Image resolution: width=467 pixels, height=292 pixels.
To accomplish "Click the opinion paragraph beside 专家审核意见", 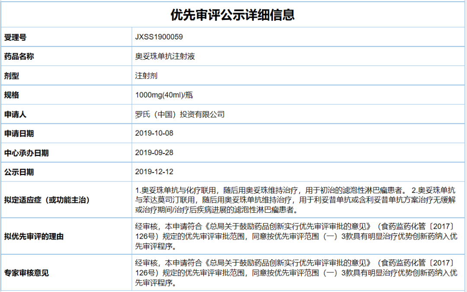I will 296,273.
